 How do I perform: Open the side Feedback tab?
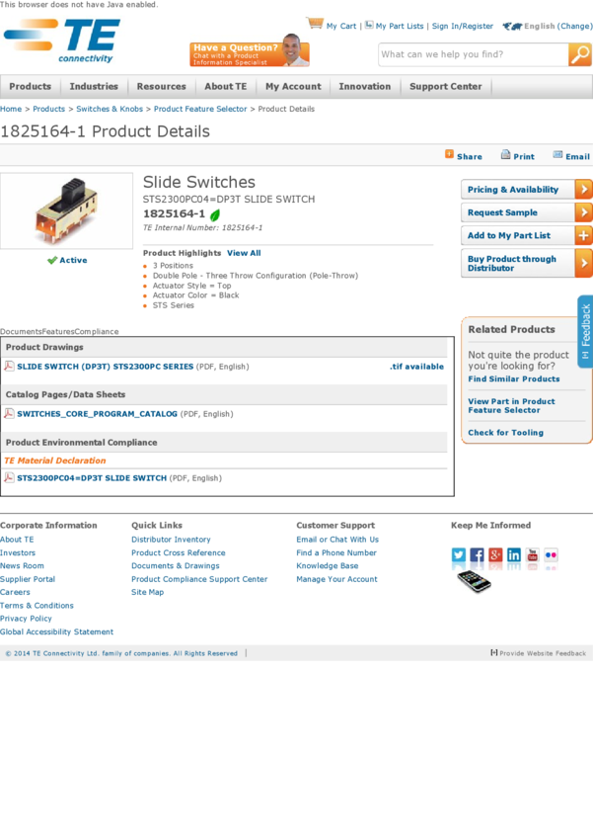(585, 331)
